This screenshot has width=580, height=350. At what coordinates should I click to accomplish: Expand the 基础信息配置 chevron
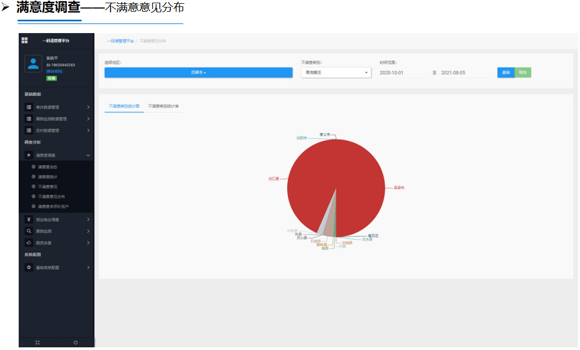(88, 267)
